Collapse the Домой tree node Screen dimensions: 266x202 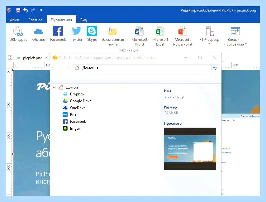[55, 87]
